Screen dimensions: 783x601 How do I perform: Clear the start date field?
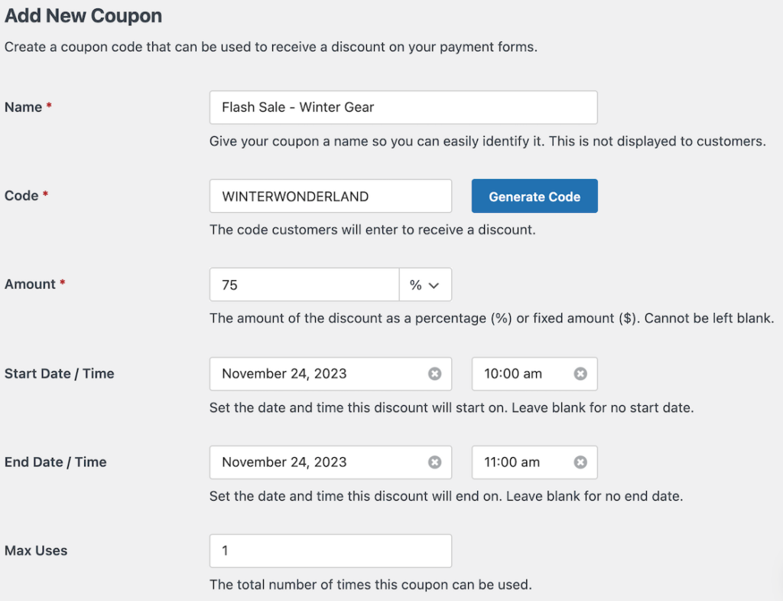tap(436, 374)
